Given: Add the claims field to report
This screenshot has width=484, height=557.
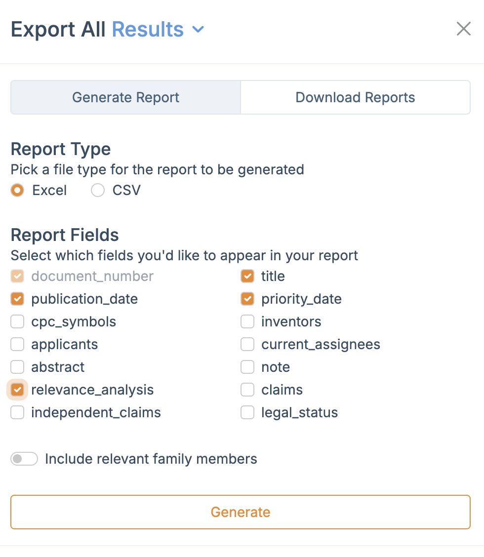Looking at the screenshot, I should 247,390.
